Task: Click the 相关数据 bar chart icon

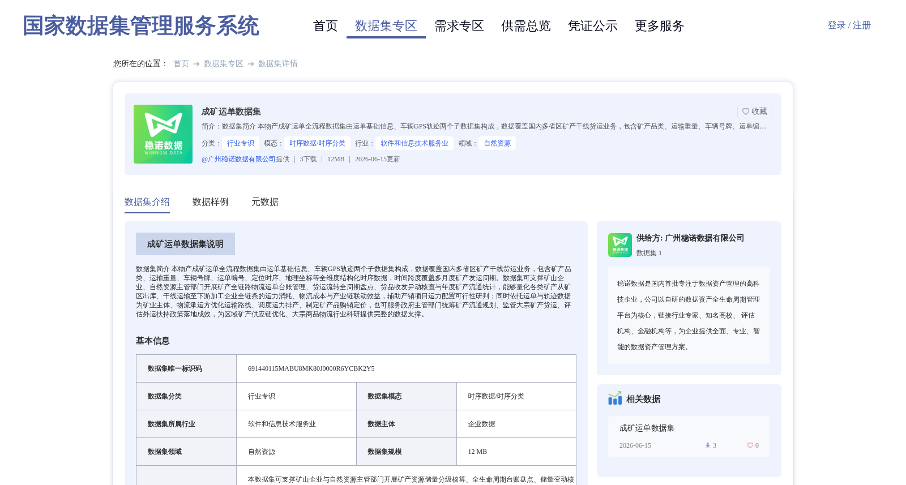Action: [615, 398]
